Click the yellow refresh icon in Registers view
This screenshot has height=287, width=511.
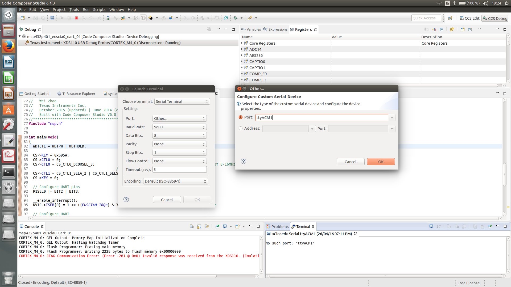[x=452, y=29]
